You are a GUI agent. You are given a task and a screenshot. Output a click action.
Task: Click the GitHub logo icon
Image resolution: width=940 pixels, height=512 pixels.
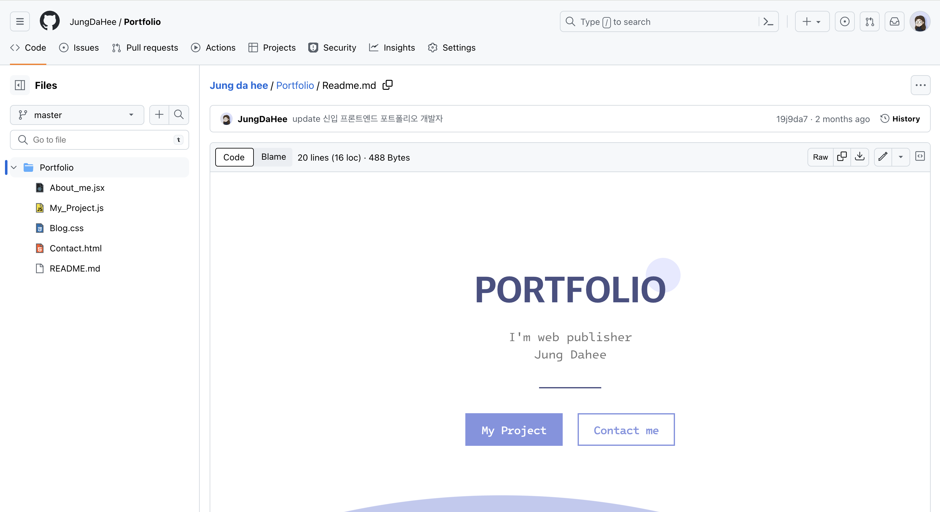tap(49, 21)
